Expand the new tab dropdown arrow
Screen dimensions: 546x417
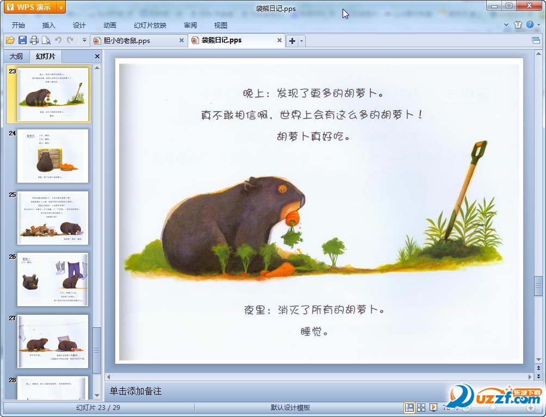302,41
